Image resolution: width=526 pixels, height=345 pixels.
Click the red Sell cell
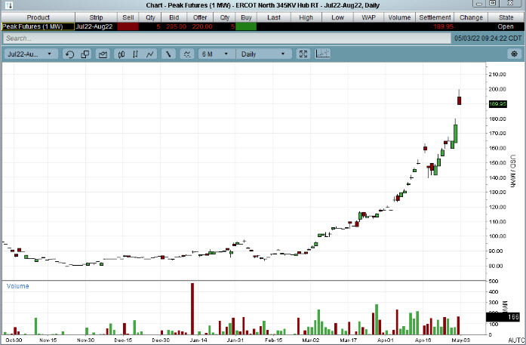click(128, 26)
